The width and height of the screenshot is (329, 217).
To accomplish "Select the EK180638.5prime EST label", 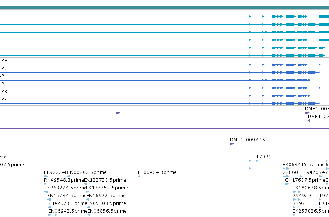I will pos(311,188).
